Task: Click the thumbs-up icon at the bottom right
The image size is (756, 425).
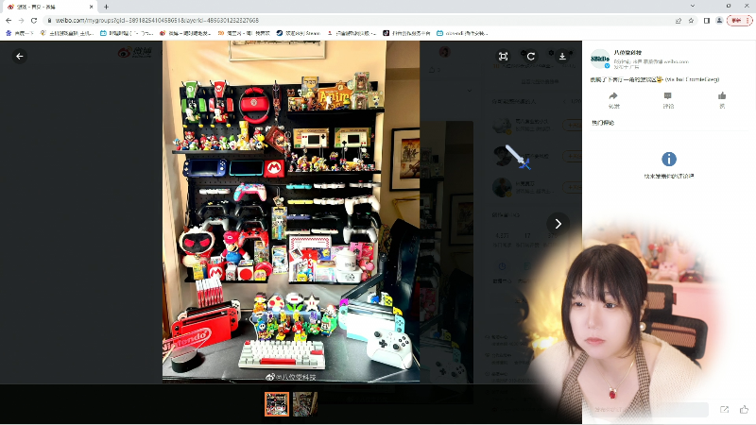Action: (x=744, y=410)
